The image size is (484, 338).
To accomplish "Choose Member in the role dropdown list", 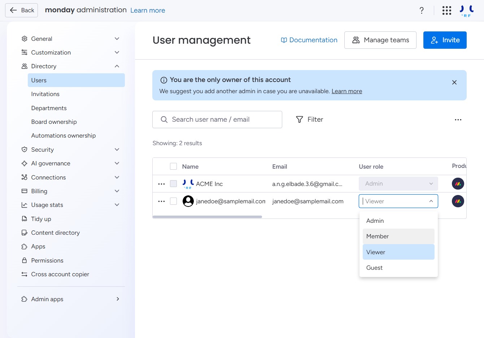I will point(398,236).
